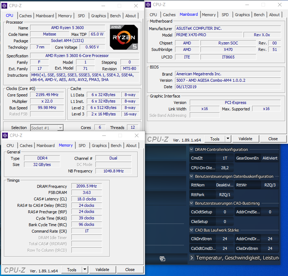Click Tools button in Memory window

click(x=72, y=270)
